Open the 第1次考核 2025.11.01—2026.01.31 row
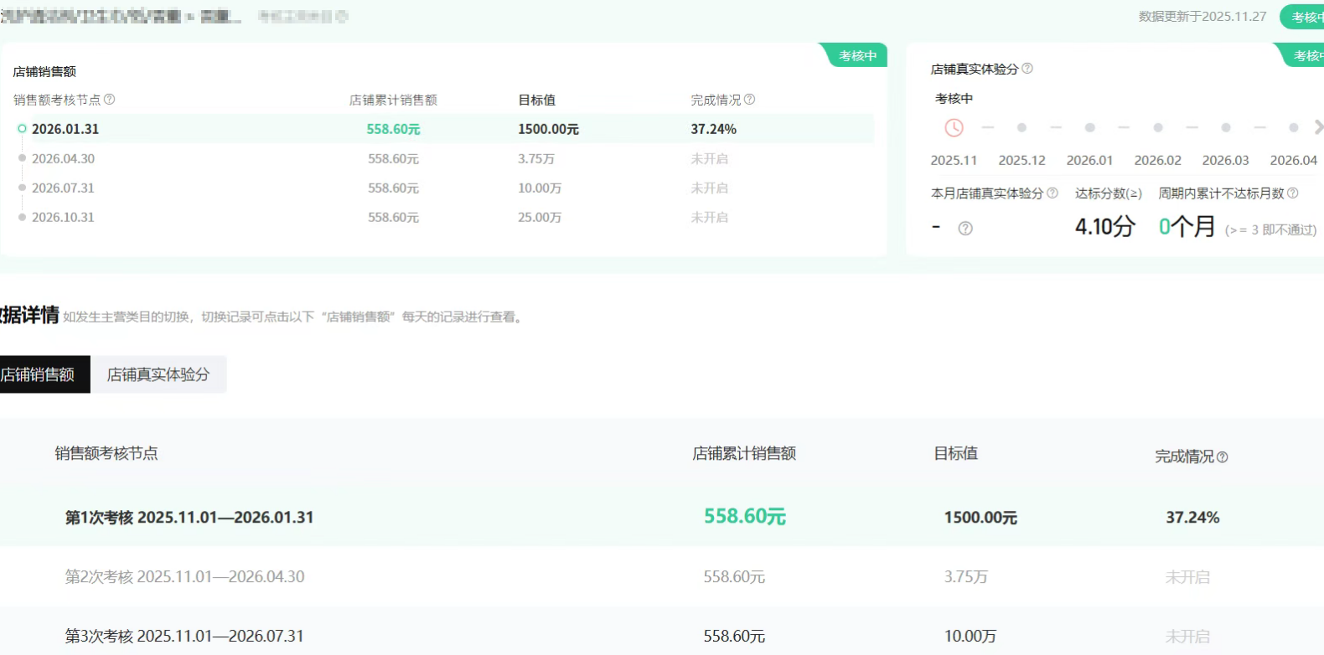 (x=189, y=518)
